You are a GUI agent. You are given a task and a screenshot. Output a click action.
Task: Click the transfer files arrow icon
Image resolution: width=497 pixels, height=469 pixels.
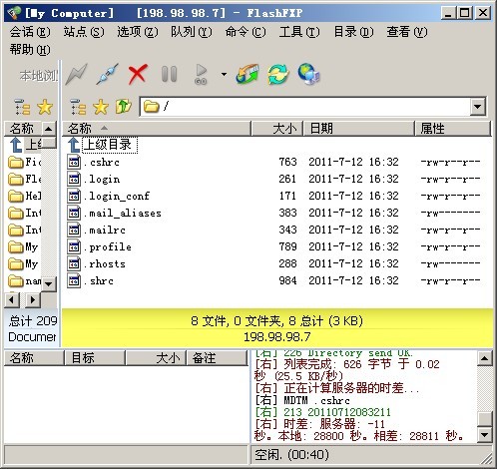[248, 74]
